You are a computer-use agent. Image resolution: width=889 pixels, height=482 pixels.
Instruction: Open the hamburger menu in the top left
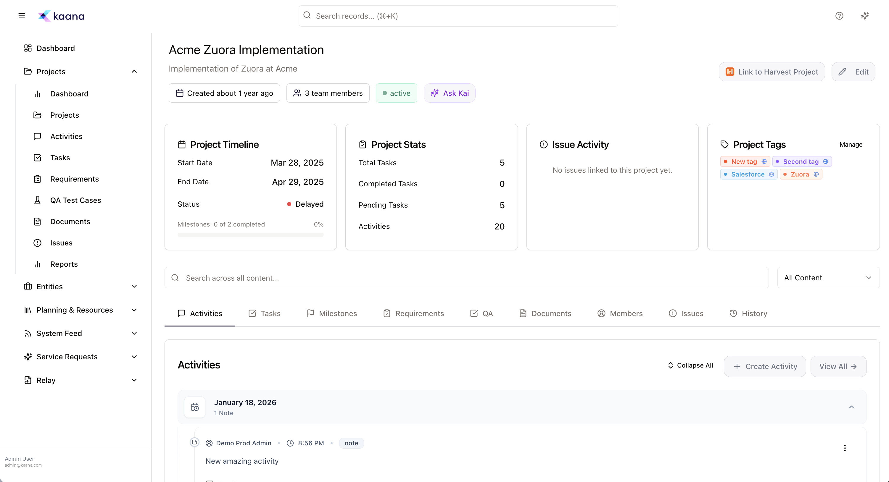[x=21, y=16]
